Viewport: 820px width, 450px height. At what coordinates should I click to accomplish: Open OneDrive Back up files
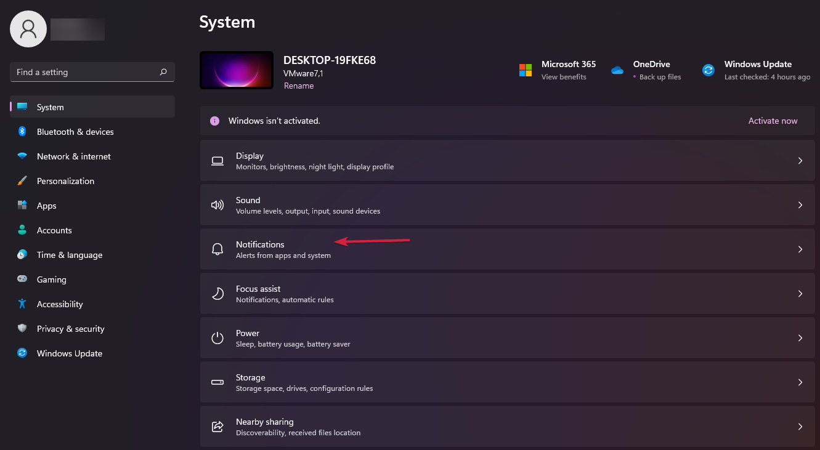(x=660, y=77)
